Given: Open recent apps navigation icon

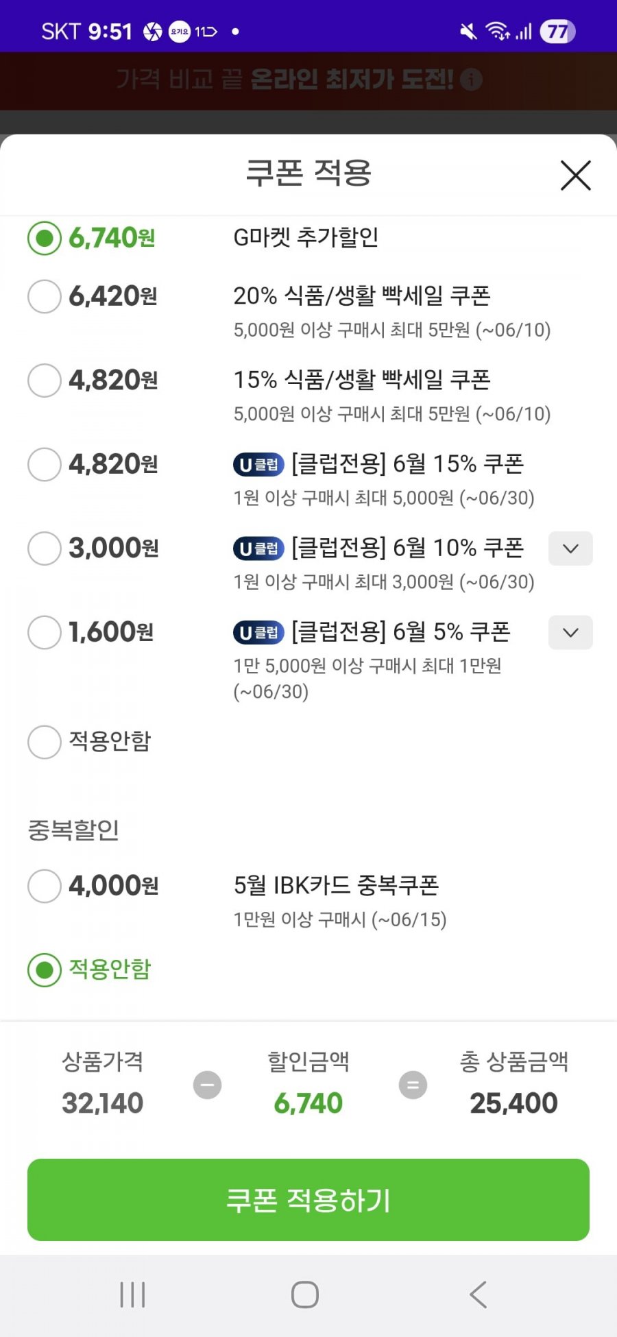Looking at the screenshot, I should 132,1294.
